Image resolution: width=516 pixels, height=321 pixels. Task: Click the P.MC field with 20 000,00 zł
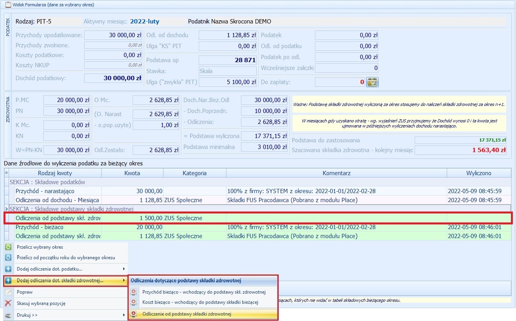pos(67,100)
